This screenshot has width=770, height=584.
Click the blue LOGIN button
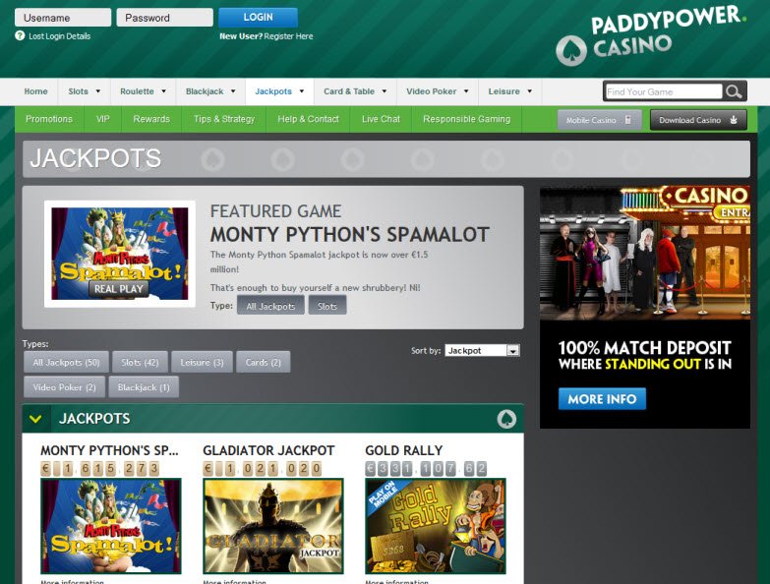point(259,17)
